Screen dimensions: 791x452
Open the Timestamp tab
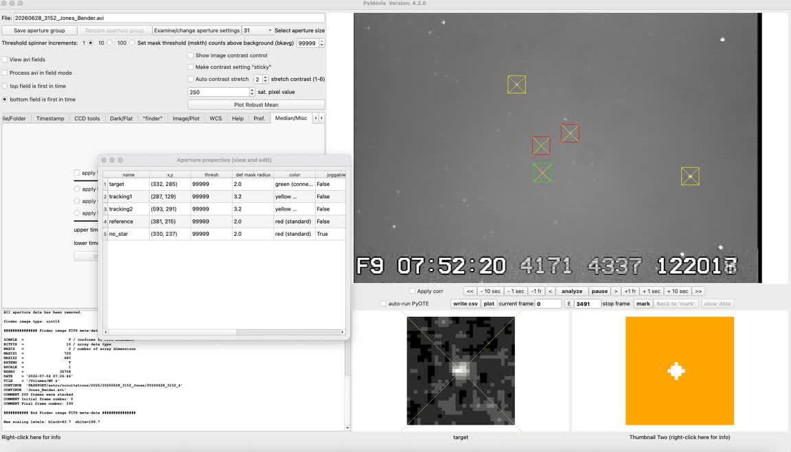pos(50,119)
